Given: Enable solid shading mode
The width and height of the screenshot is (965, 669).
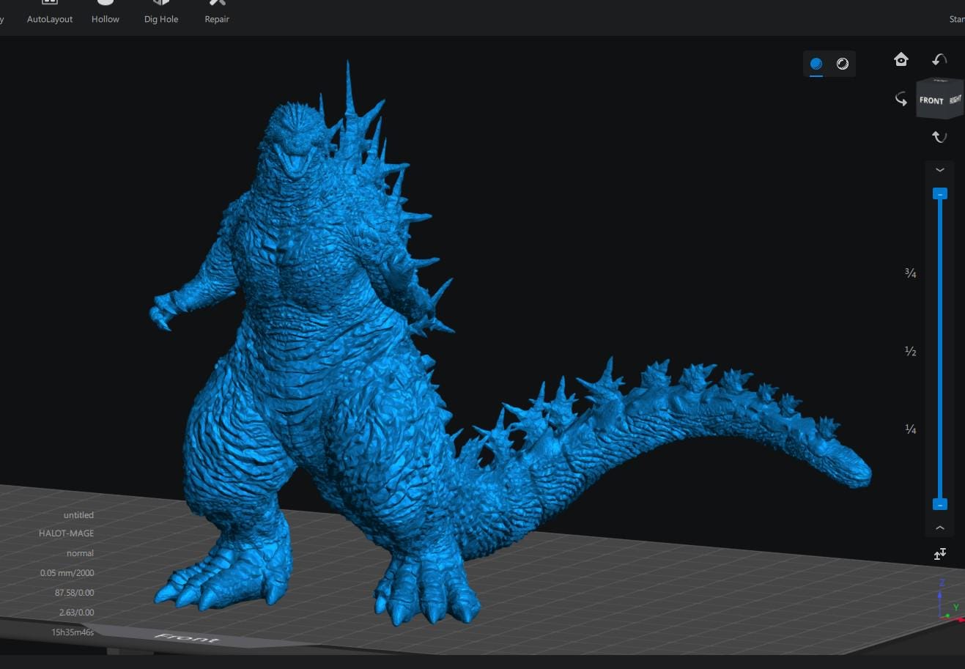Looking at the screenshot, I should 816,63.
